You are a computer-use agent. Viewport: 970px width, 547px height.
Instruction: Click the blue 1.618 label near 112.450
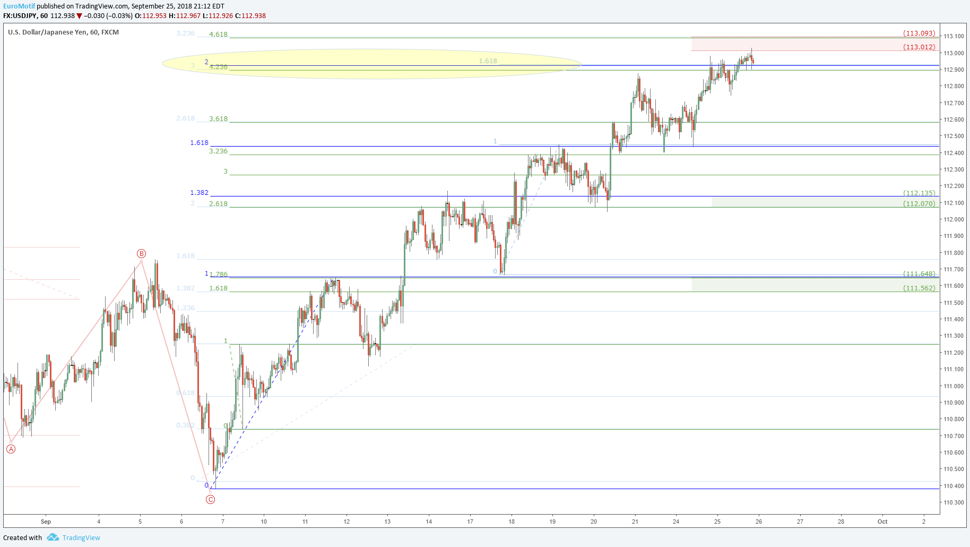point(200,143)
